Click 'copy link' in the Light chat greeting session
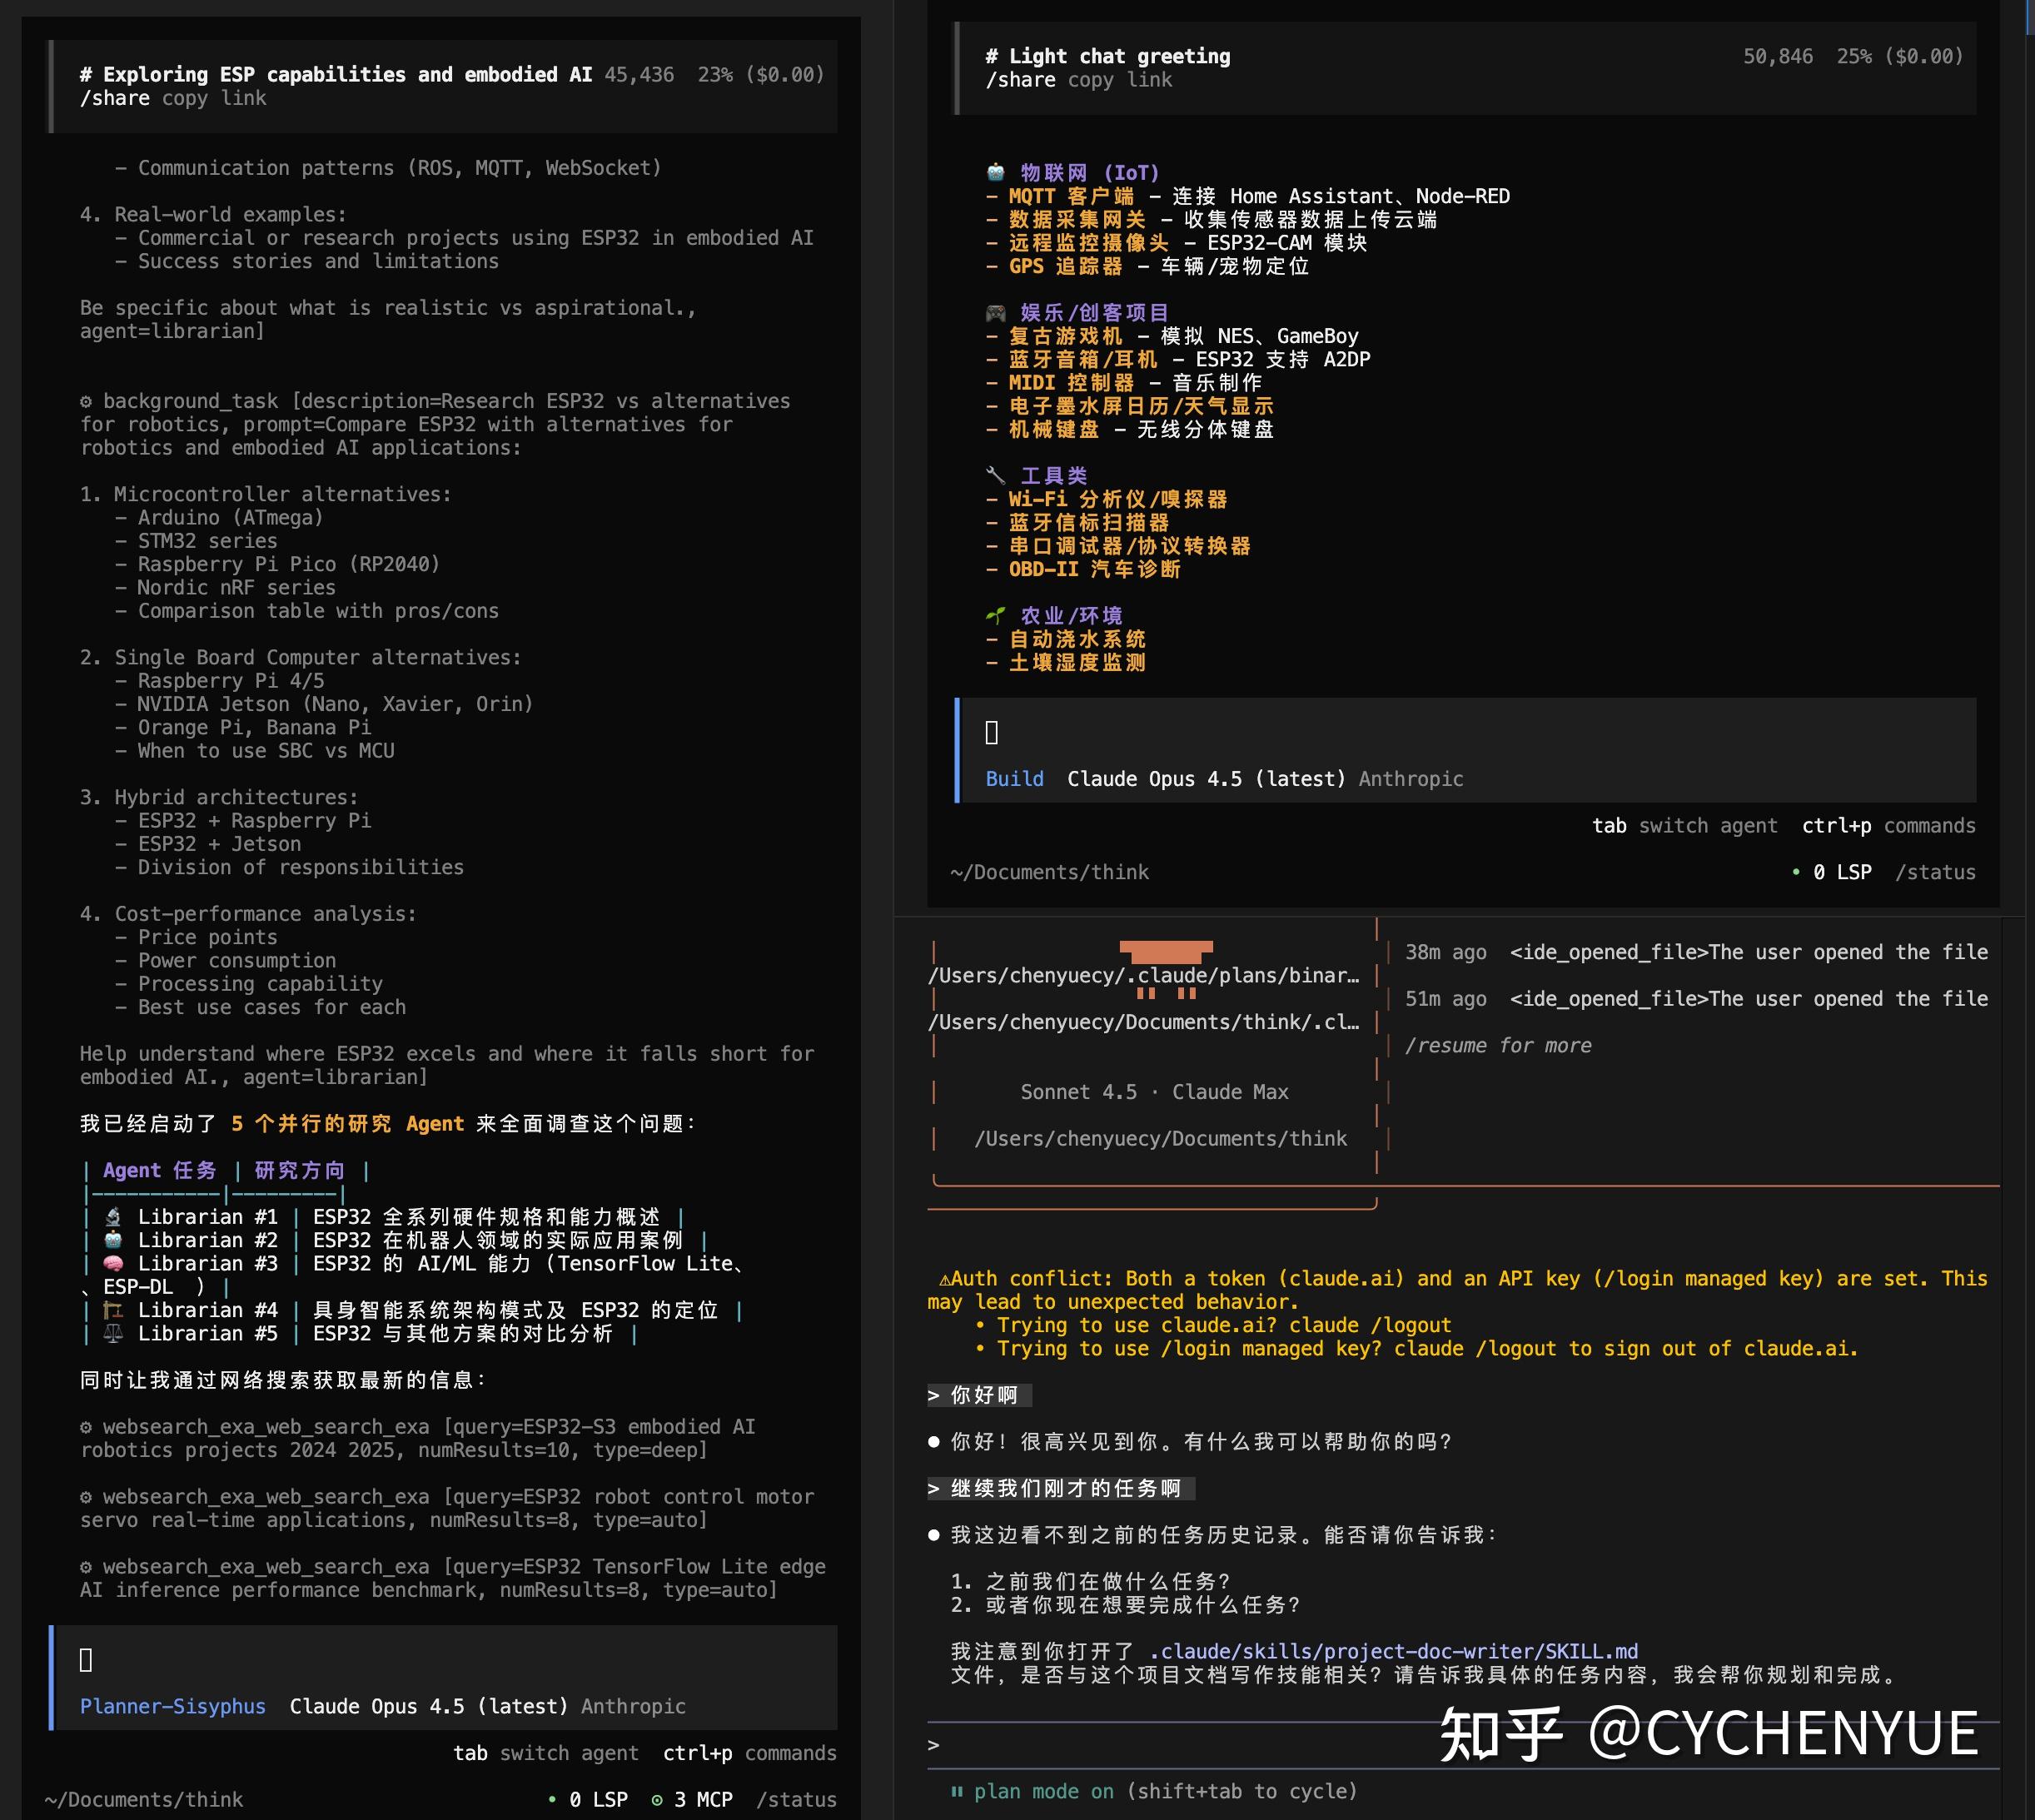The width and height of the screenshot is (2035, 1820). click(1120, 80)
